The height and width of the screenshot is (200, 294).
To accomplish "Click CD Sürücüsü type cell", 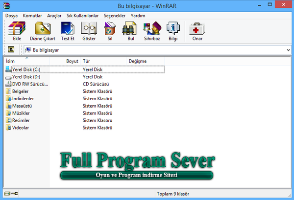I will pos(96,84).
